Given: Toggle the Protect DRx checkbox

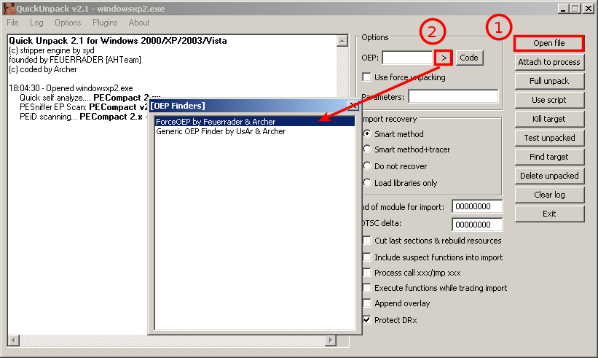Looking at the screenshot, I should [367, 320].
